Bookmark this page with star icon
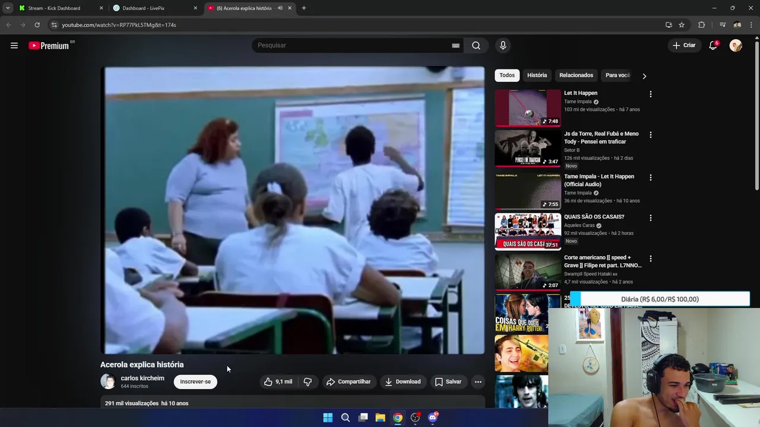Screen dimensions: 760x427 [682, 25]
